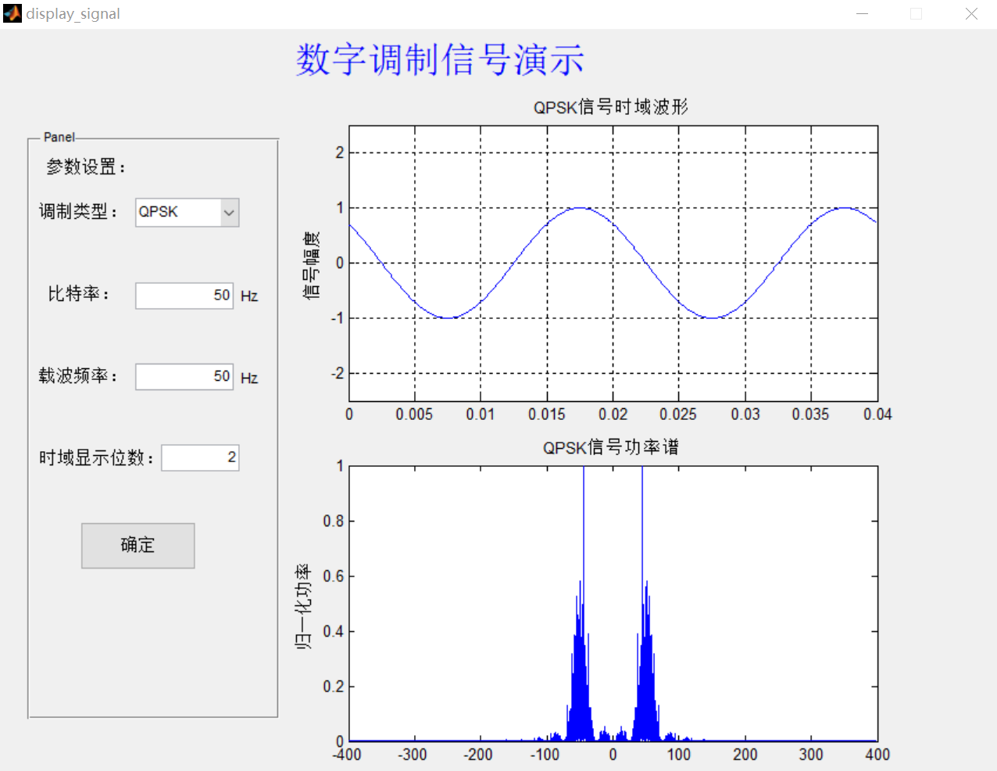
Task: Click the 归一化功率 y-axis label
Action: point(303,606)
